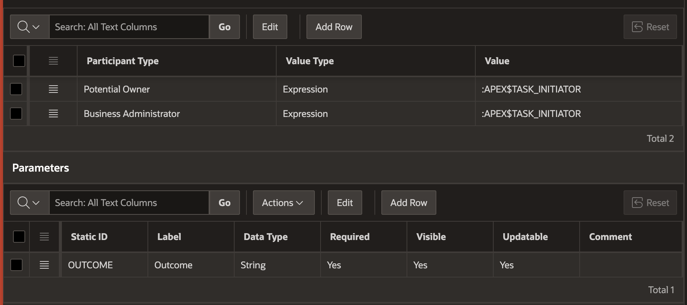The image size is (687, 305).
Task: Open row actions menu for Business Administrator
Action: (53, 114)
